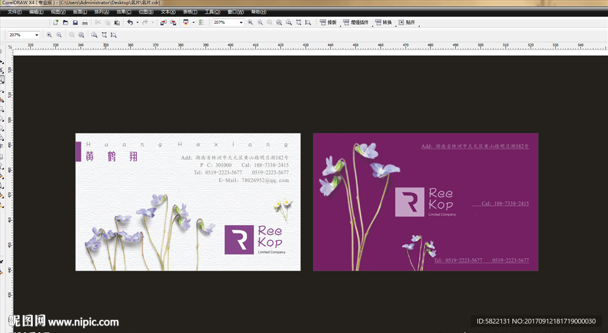The height and width of the screenshot is (333, 608).
Task: Click the 贴齐 snap button
Action: [407, 23]
